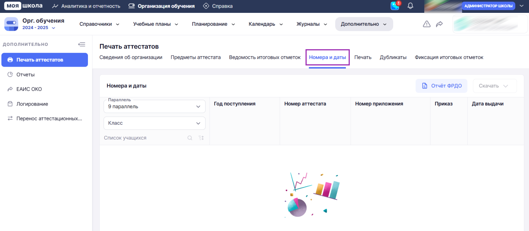Click the sort icon in student list
This screenshot has height=231, width=529.
coord(201,138)
